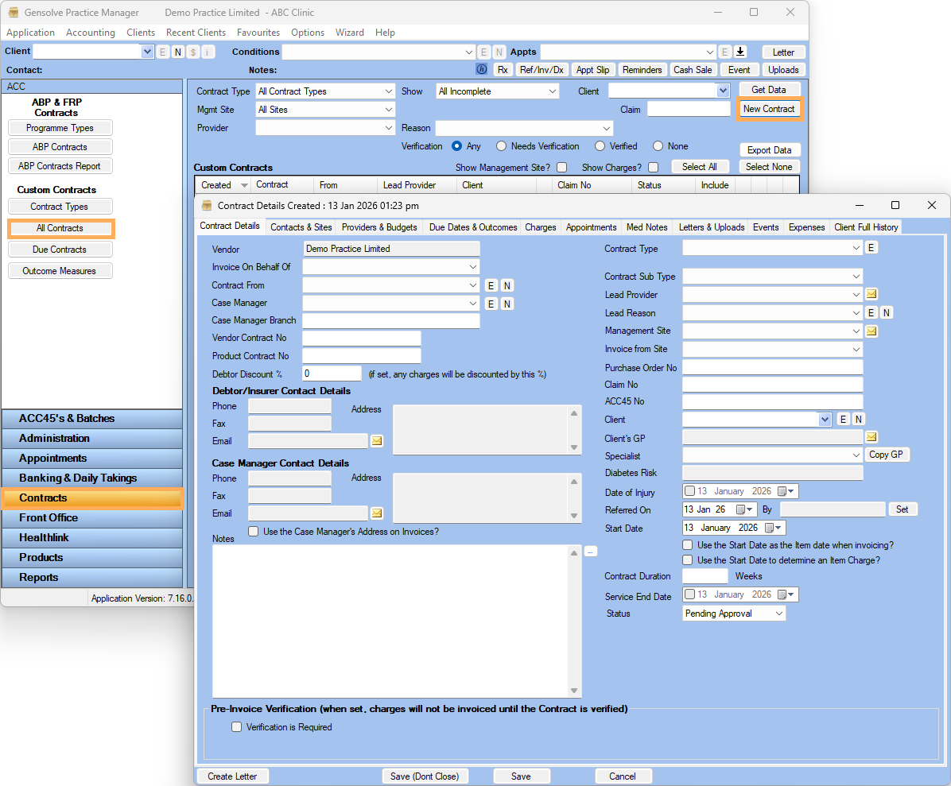Click the Lead Provider email envelope icon
Viewport: 951px width, 786px height.
871,295
